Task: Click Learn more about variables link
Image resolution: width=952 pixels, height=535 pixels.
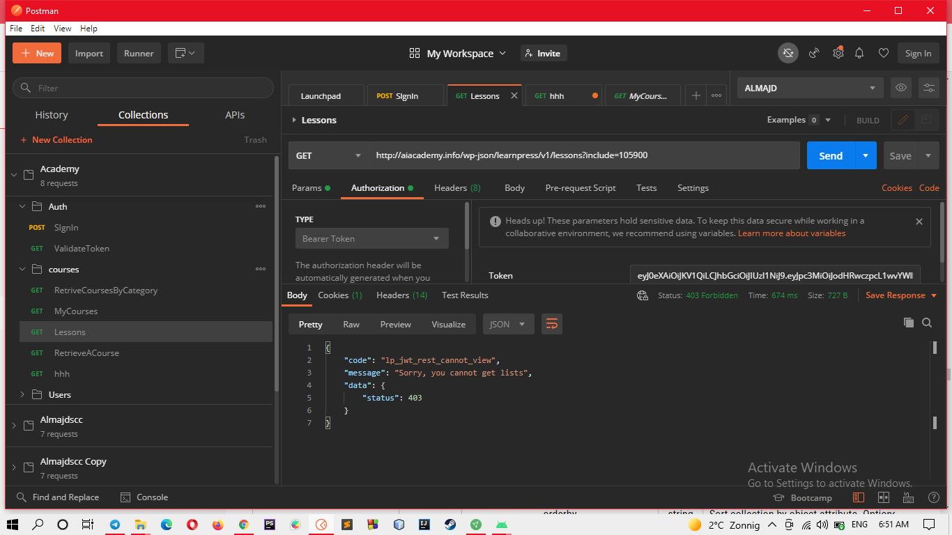Action: coord(791,233)
